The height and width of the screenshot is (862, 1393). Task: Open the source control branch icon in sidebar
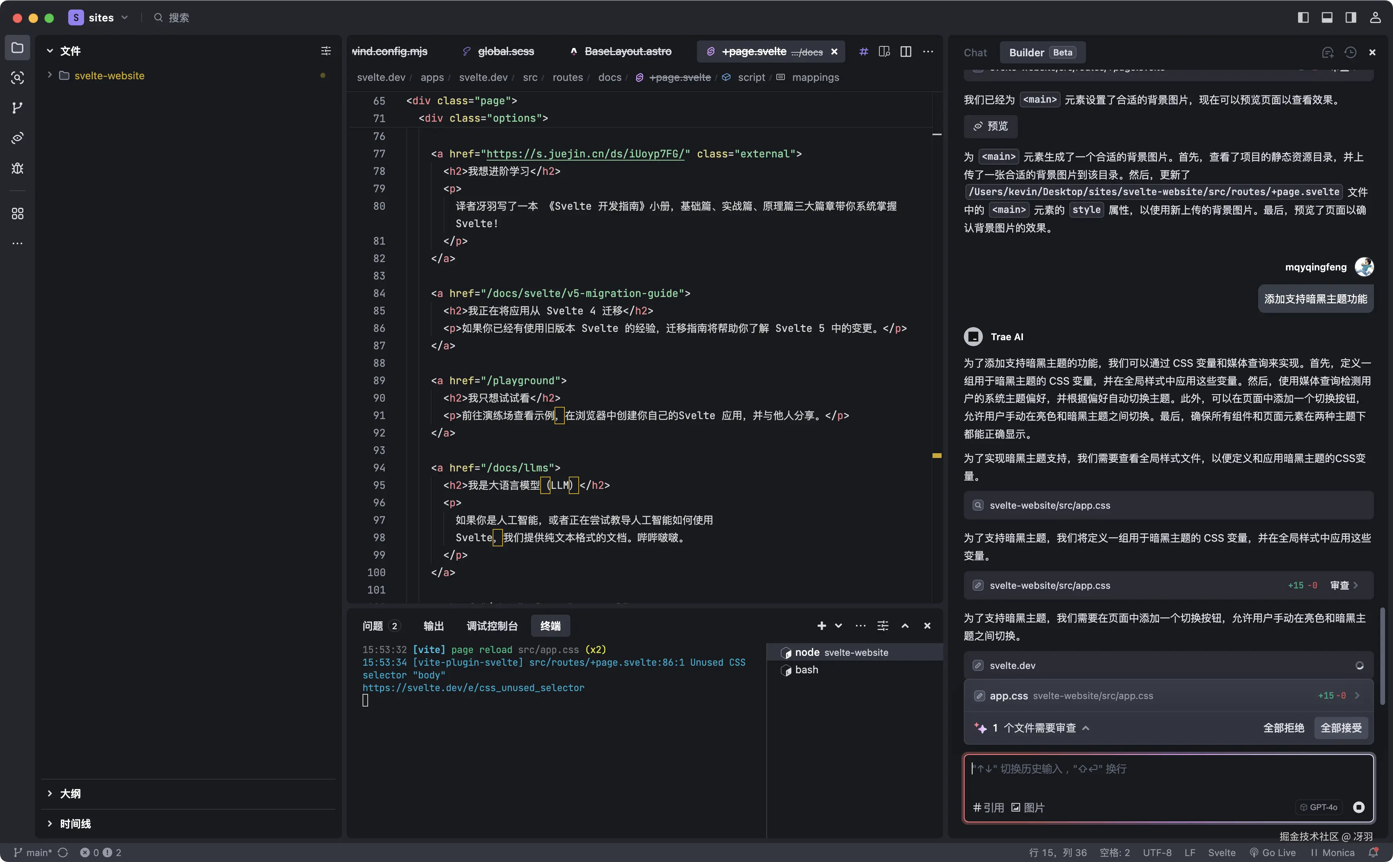click(17, 108)
